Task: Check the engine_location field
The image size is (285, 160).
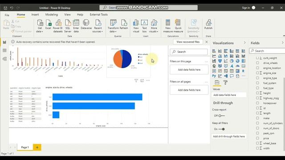Action: 257,68
